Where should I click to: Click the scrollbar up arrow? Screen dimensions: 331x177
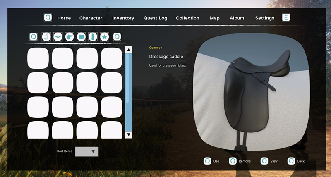click(129, 50)
